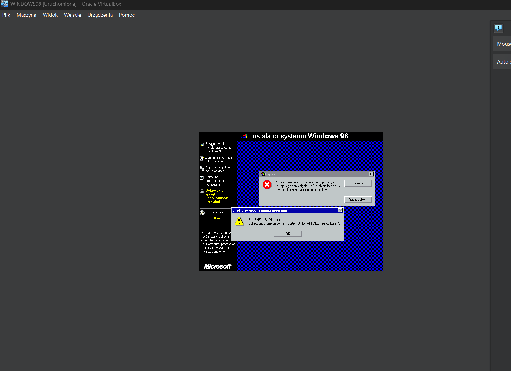Click the clock icon next to Pozostało czasu
Image resolution: width=511 pixels, height=371 pixels.
point(202,213)
